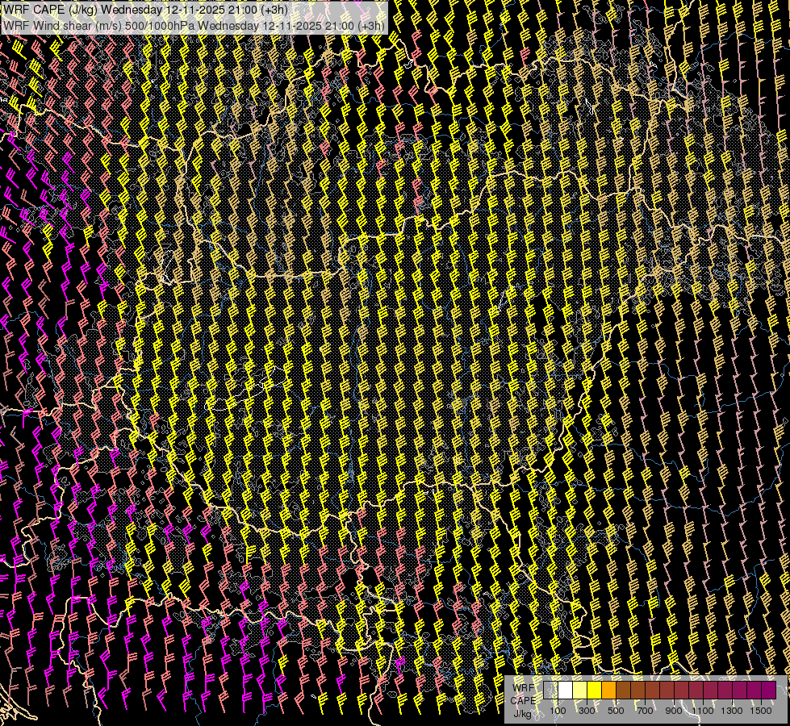Click the white 100 J/kg legend swatch
This screenshot has height=726, width=790.
point(566,690)
